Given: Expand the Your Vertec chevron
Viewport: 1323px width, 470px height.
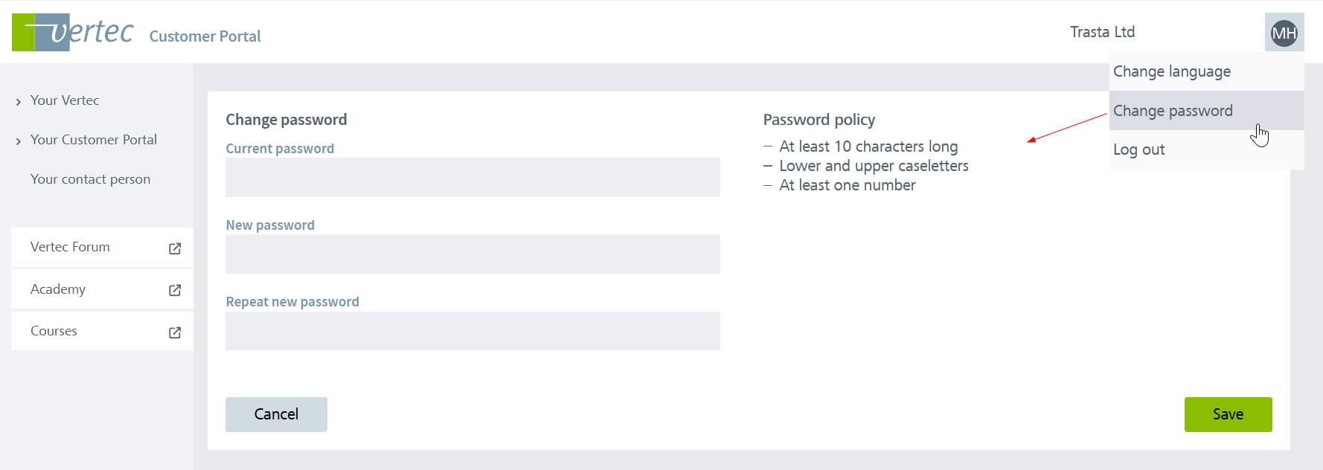Looking at the screenshot, I should click(x=18, y=102).
